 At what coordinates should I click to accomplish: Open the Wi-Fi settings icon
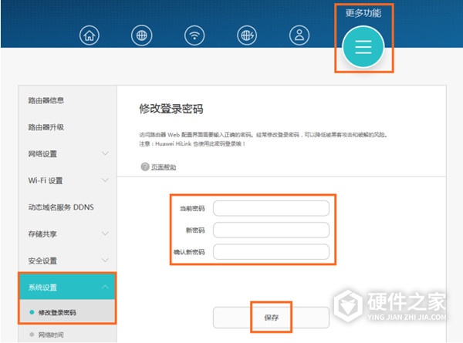(194, 35)
